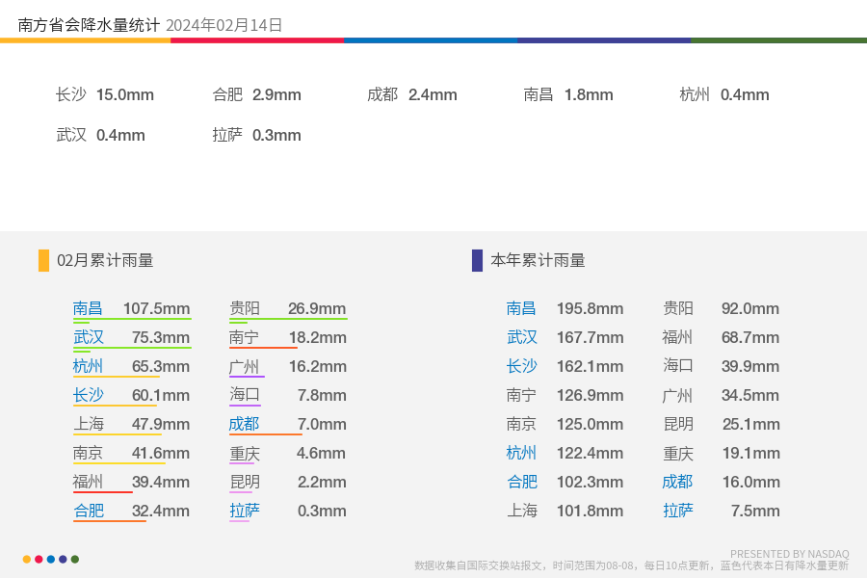Click 拉萨 link in 本年累计雨量 list
The image size is (867, 578).
click(678, 511)
